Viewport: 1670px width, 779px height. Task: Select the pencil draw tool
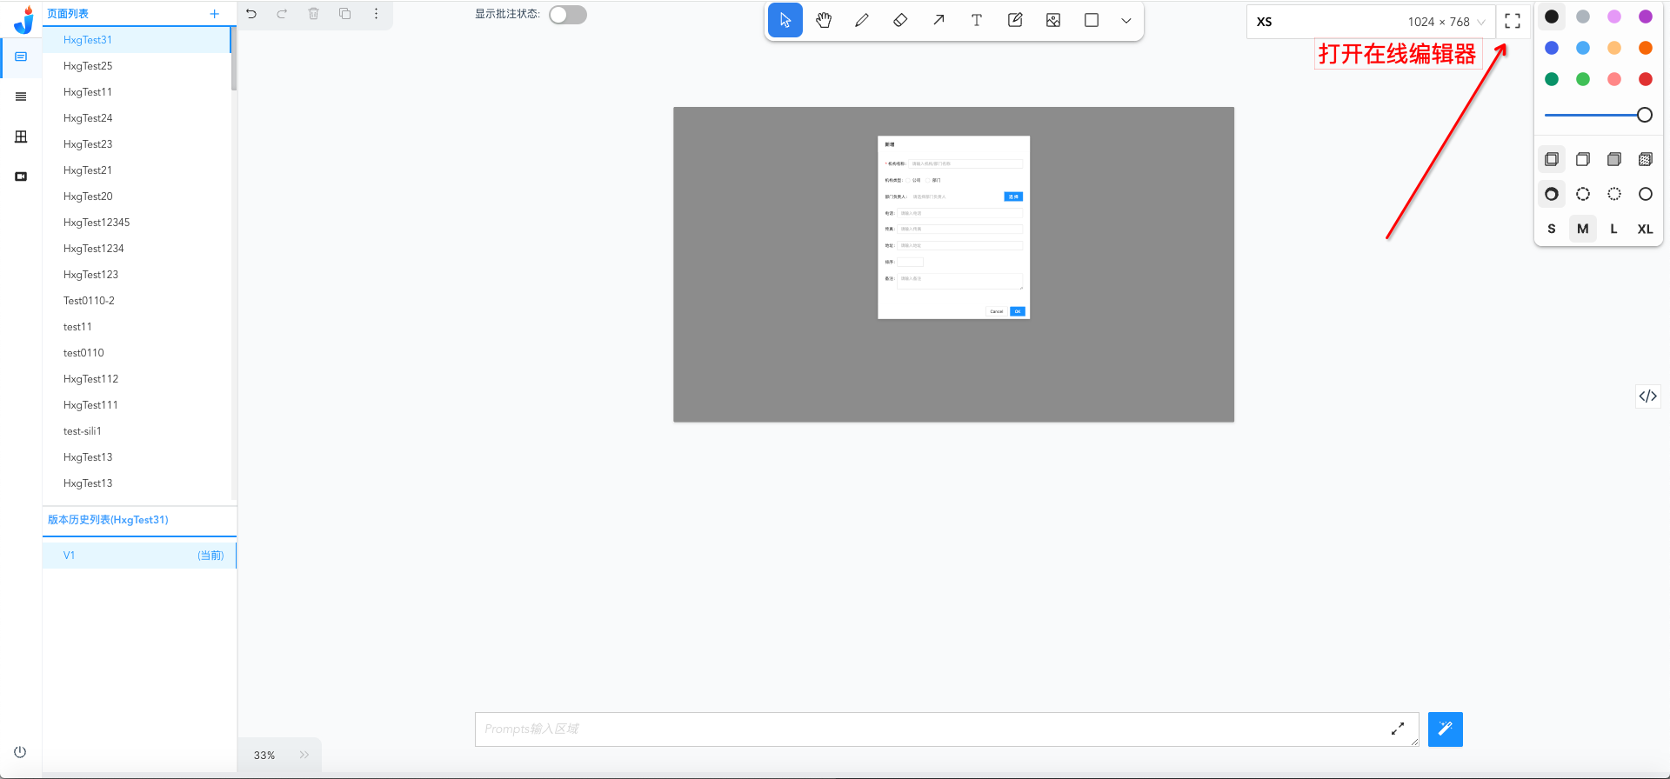click(861, 21)
